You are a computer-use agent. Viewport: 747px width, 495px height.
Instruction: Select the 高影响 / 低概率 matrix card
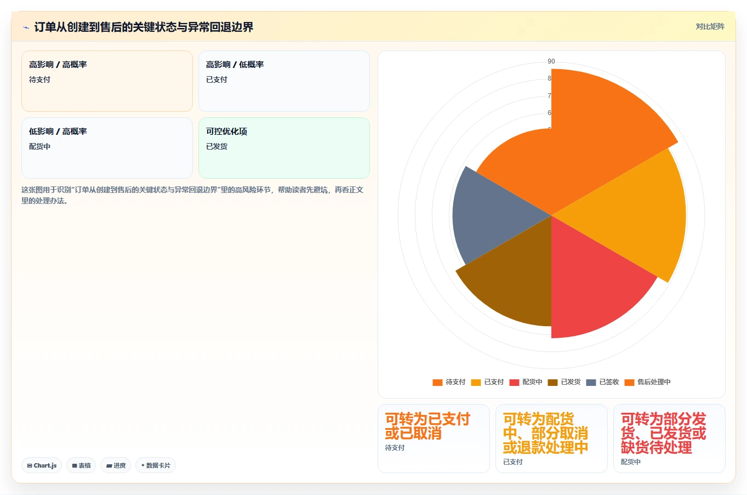point(284,81)
